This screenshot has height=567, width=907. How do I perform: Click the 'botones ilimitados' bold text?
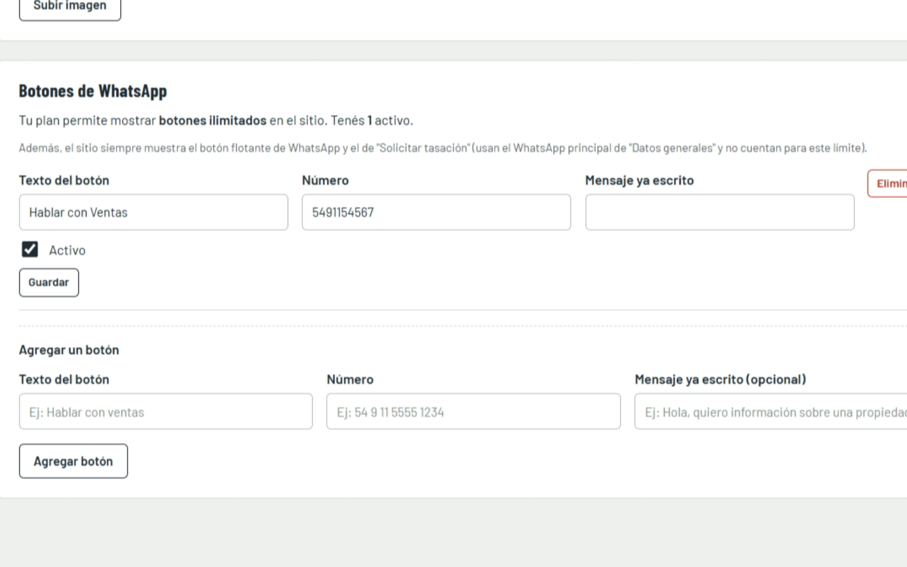coord(213,120)
